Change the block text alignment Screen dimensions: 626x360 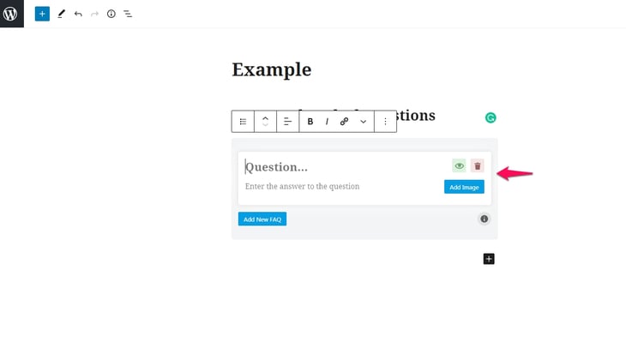(287, 122)
